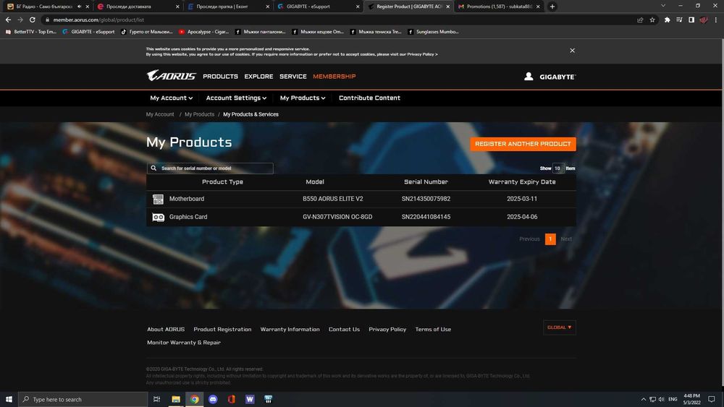Click REGISTER ANOTHER PRODUCT button

pyautogui.click(x=523, y=144)
